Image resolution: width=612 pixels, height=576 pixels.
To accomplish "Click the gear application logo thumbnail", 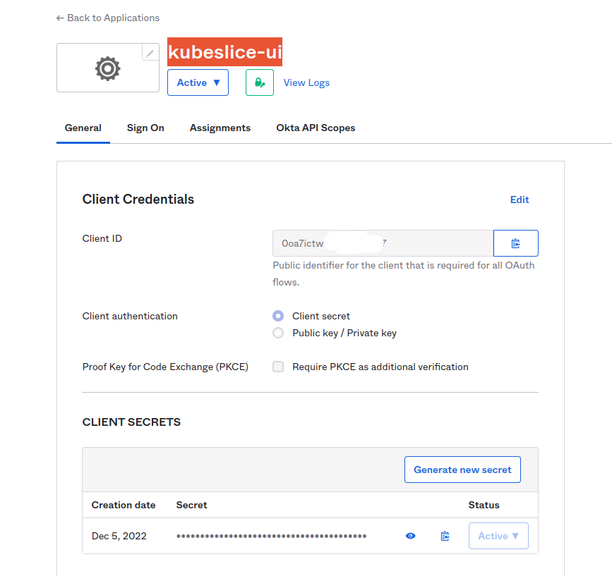I will [x=108, y=68].
